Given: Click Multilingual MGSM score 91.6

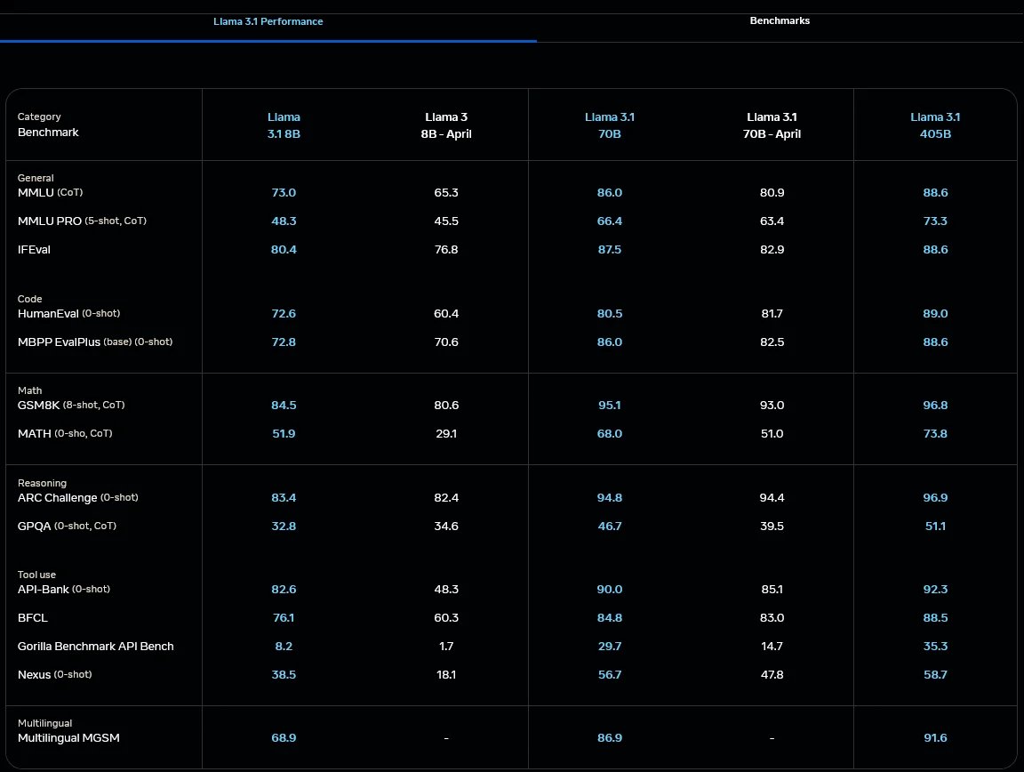Looking at the screenshot, I should point(935,738).
